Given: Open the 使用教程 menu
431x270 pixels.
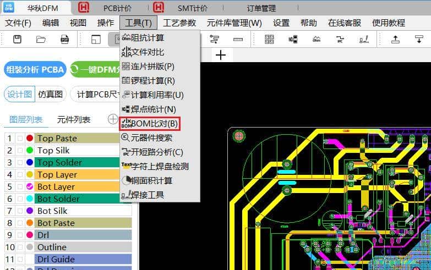Looking at the screenshot, I should coord(389,23).
